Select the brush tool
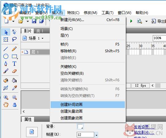Screen dimensions: 166x138 coord(6,71)
